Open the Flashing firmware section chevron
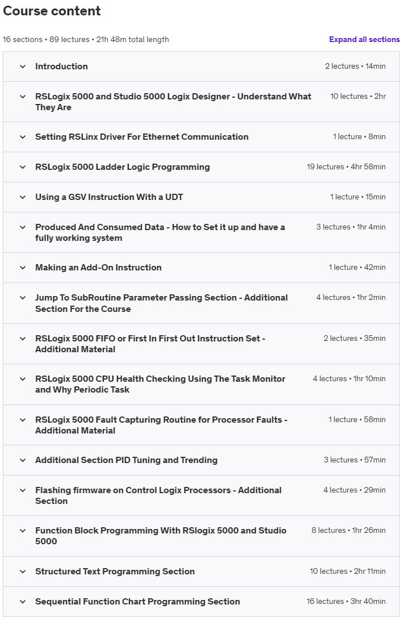Screen dimensions: 400x617 pos(23,490)
